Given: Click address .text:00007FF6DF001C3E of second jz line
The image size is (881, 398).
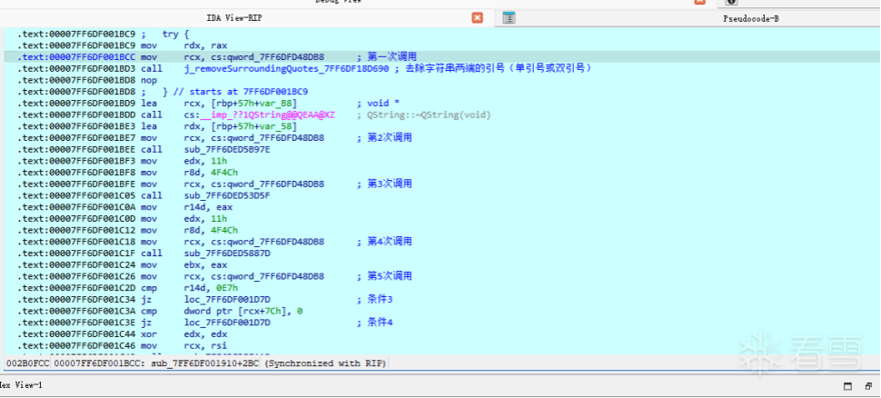Looking at the screenshot, I should point(76,322).
